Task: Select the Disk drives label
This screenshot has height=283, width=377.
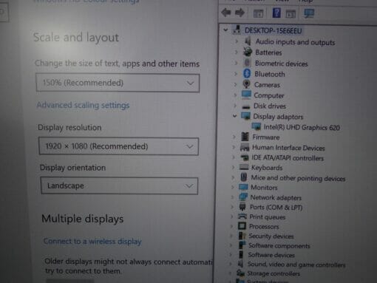Action: [x=270, y=106]
